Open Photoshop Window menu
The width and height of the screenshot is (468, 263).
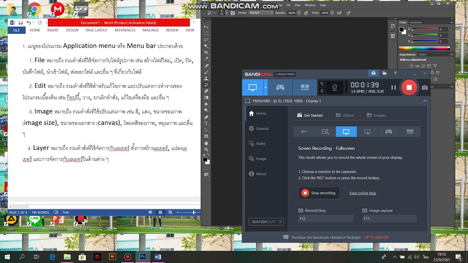tap(310, 5)
